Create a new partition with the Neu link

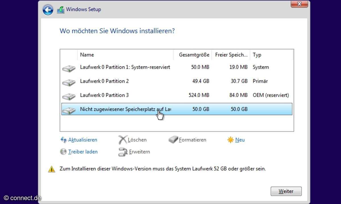[x=240, y=140]
